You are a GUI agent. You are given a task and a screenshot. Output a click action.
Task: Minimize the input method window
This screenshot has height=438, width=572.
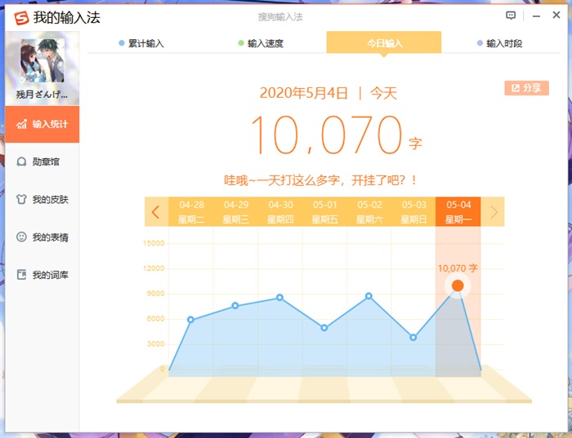click(536, 15)
